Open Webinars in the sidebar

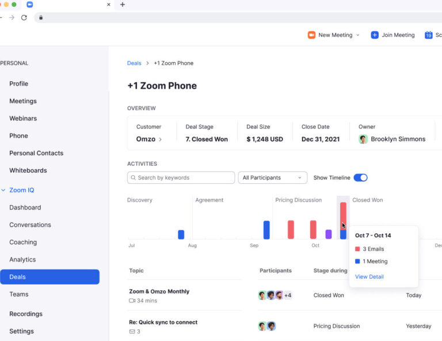click(x=23, y=118)
